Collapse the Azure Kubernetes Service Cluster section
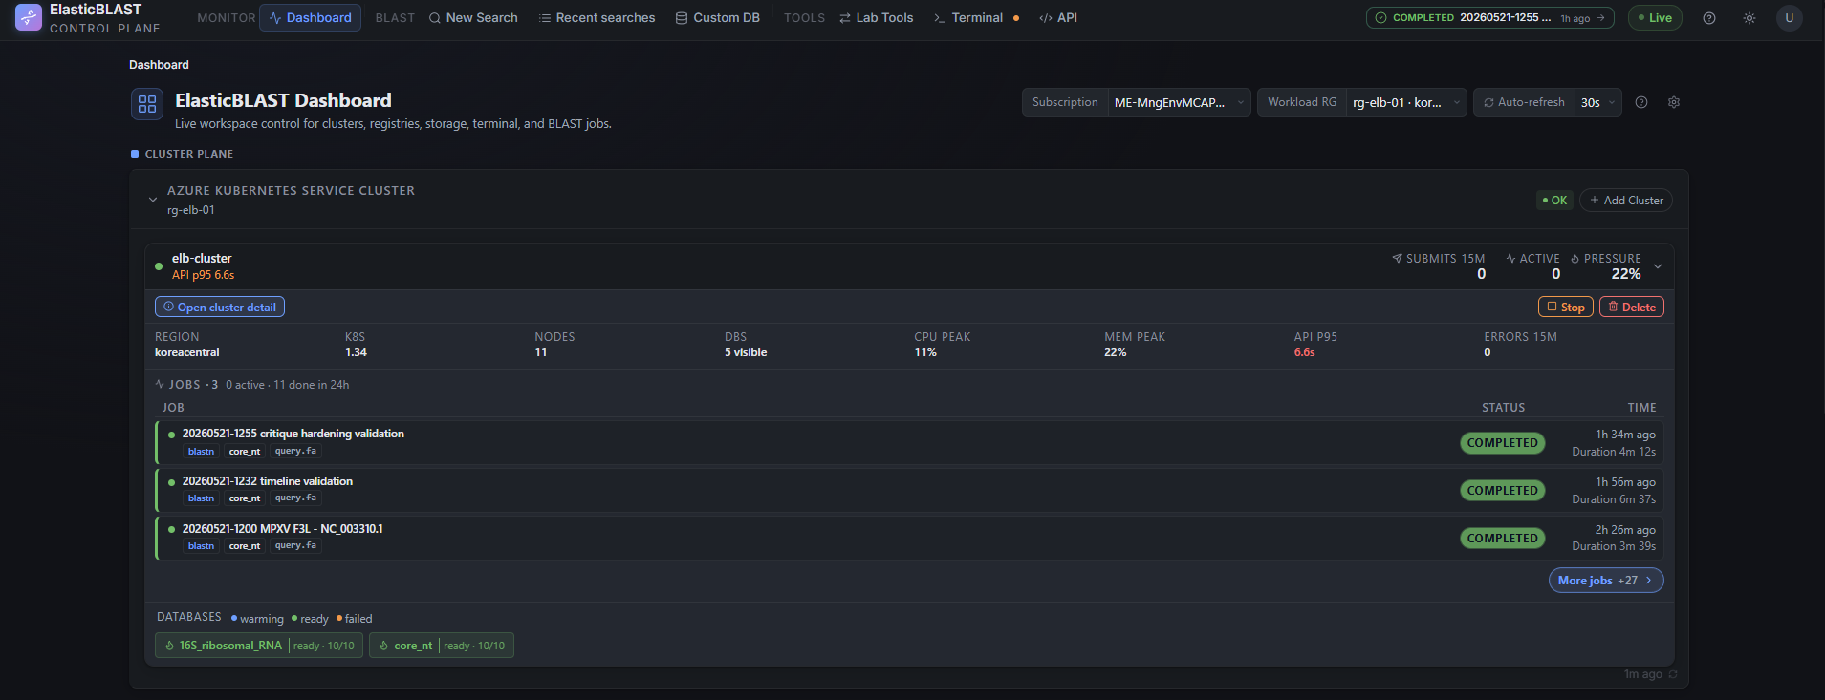Image resolution: width=1825 pixels, height=700 pixels. point(153,200)
